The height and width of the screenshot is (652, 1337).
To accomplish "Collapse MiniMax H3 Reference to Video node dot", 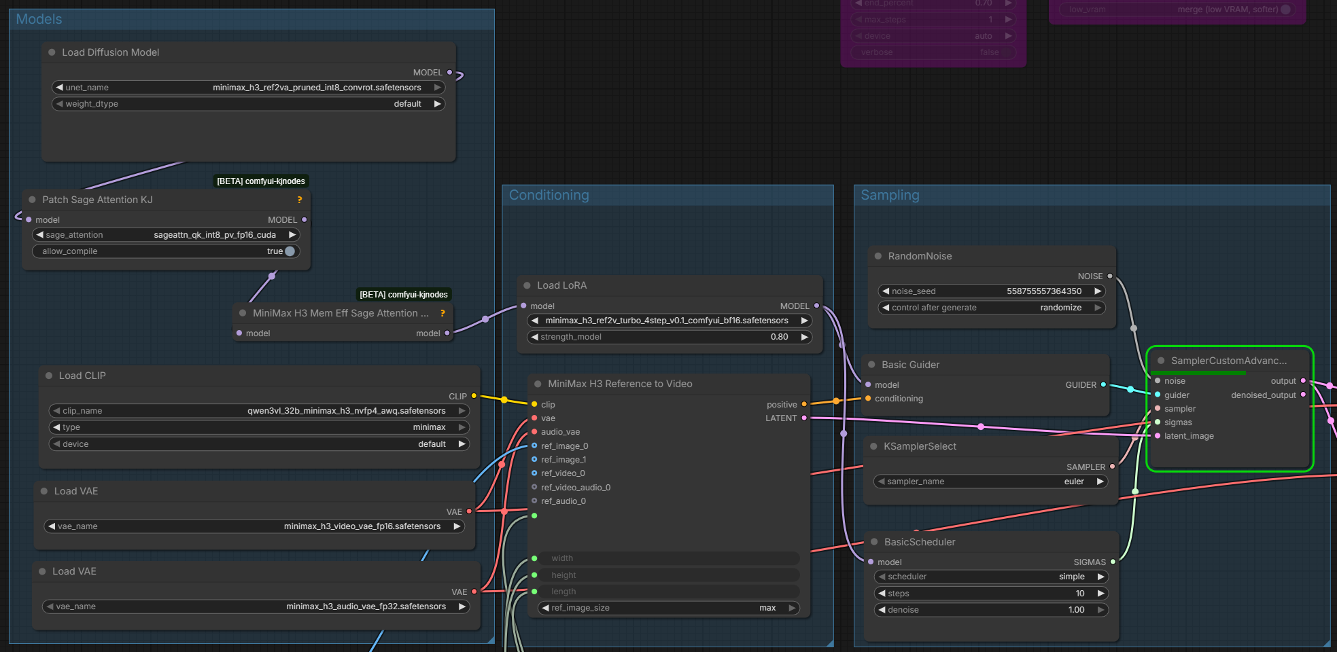I will pos(538,384).
